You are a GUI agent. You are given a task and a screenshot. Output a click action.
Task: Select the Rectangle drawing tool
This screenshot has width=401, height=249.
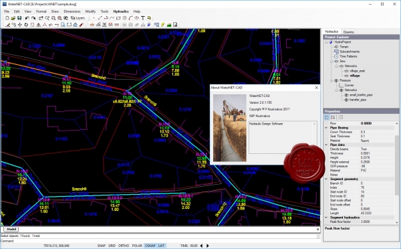pos(118,18)
